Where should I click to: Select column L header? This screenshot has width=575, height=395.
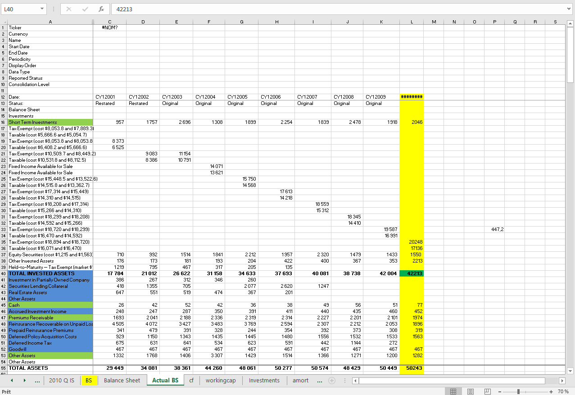coord(412,22)
